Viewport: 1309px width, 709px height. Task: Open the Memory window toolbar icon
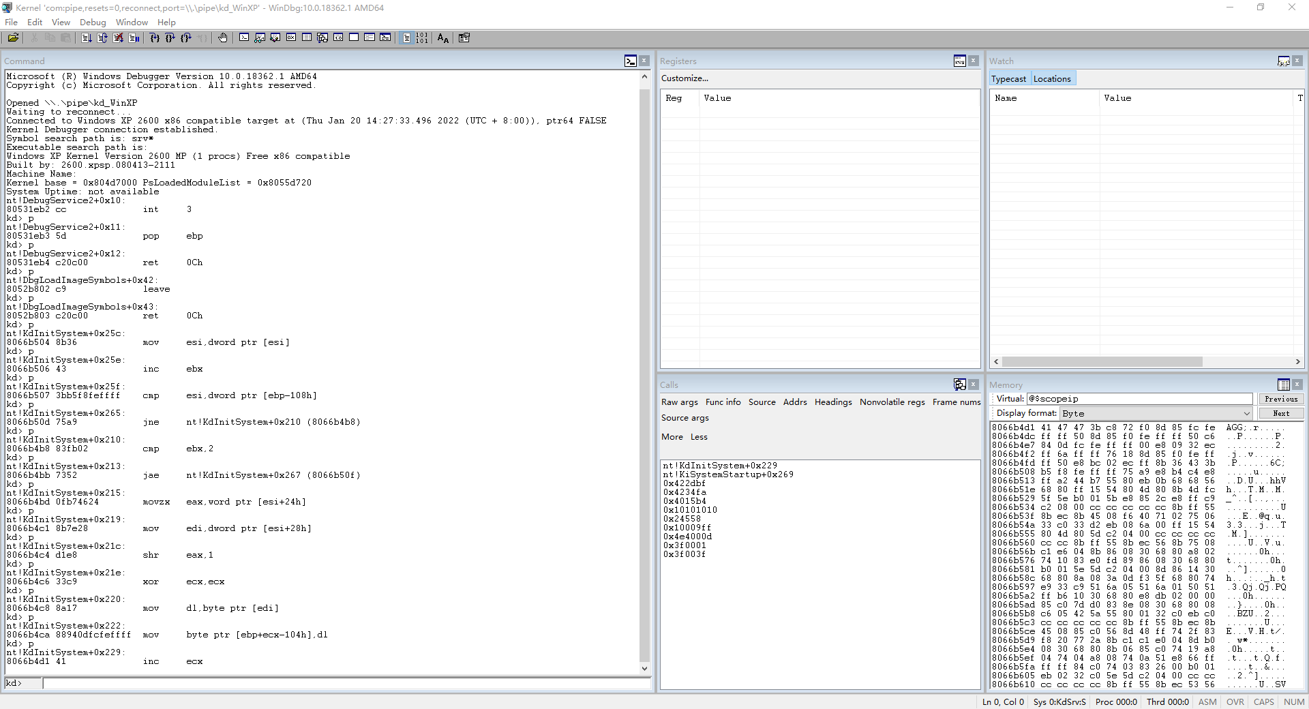pos(307,38)
